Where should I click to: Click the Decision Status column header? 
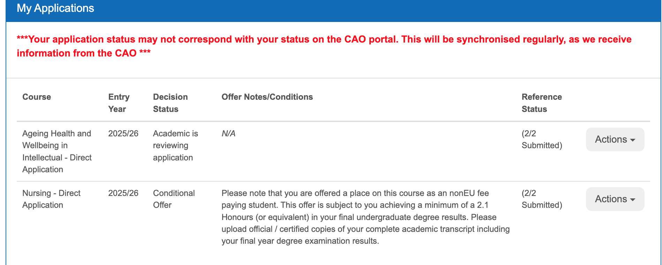170,103
